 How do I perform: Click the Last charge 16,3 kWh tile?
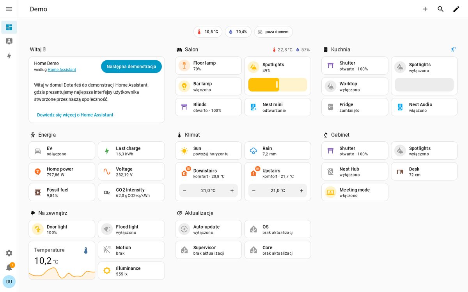(131, 151)
